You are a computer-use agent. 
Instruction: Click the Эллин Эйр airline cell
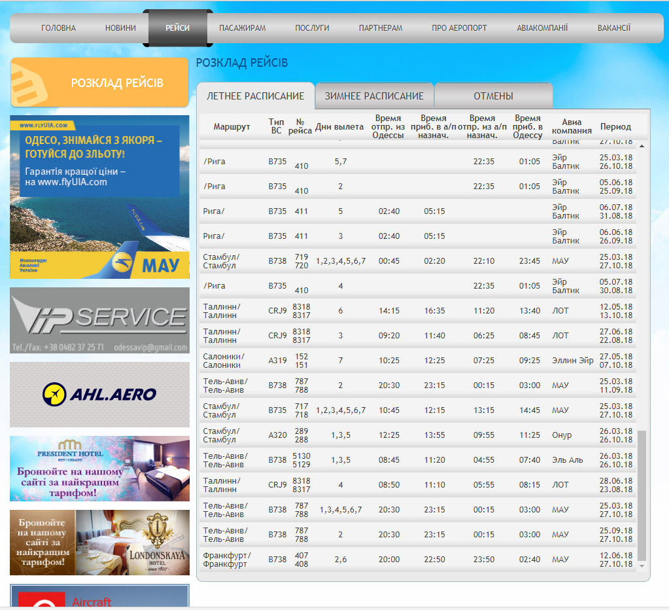coord(573,361)
